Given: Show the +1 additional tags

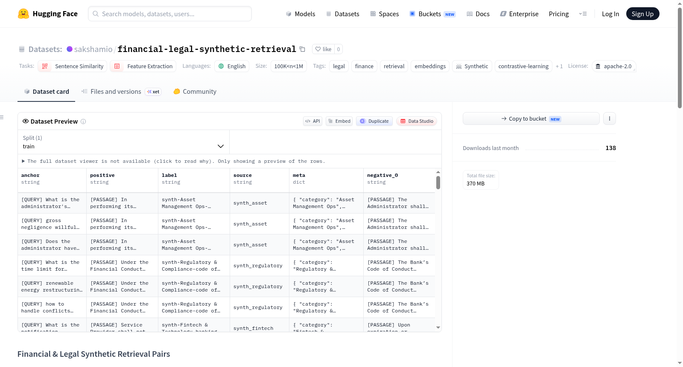Looking at the screenshot, I should click(559, 66).
